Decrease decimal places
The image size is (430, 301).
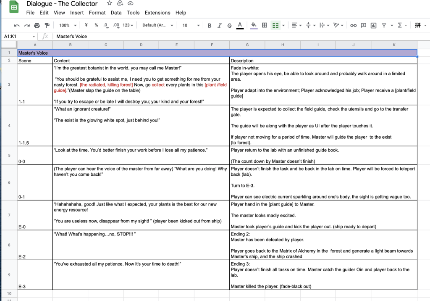(x=106, y=25)
